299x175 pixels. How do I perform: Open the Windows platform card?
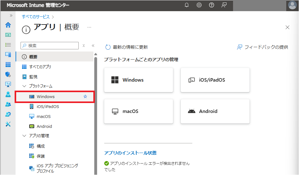[139, 80]
